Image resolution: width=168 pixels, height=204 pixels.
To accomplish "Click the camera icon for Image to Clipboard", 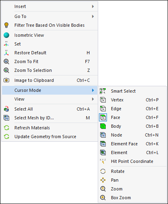I will coord(6,80).
